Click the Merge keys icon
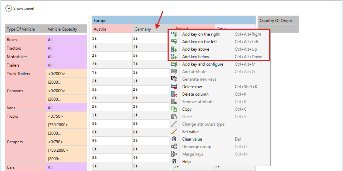Image resolution: width=343 pixels, height=171 pixels. coord(174,154)
